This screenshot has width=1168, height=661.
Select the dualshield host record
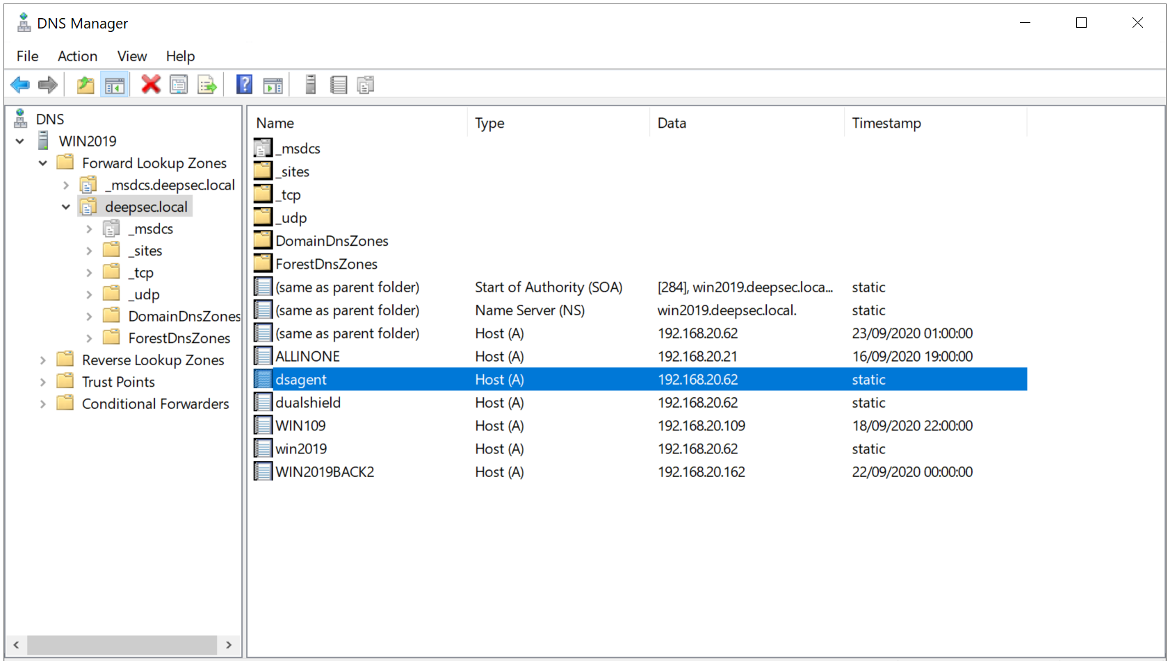point(307,403)
